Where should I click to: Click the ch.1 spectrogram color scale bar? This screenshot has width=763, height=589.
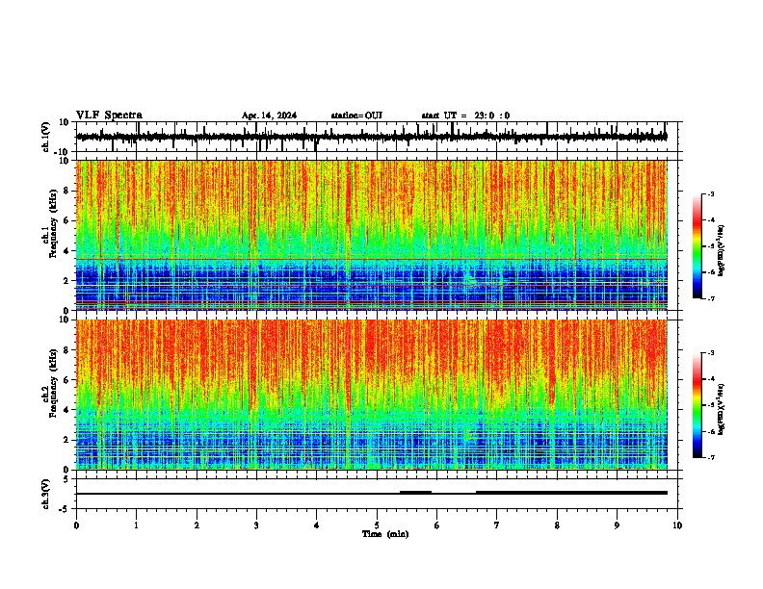697,246
